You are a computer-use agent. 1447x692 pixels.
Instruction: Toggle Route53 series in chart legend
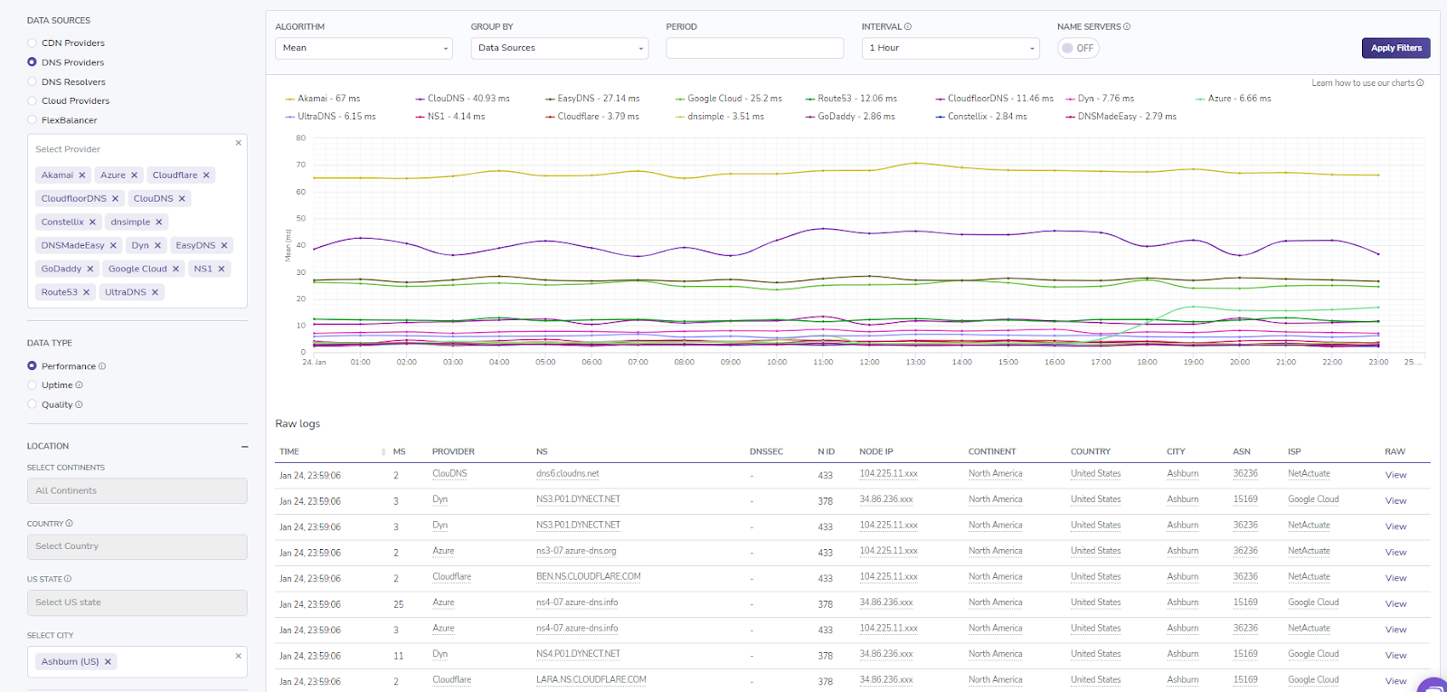(x=851, y=99)
